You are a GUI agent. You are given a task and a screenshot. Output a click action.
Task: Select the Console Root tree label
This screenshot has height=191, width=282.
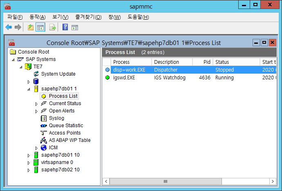pos(34,52)
